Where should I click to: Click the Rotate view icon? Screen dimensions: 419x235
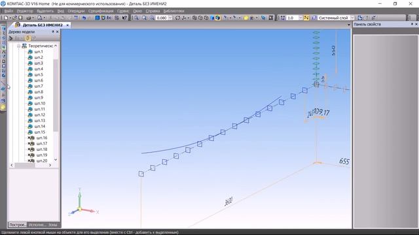point(177,18)
